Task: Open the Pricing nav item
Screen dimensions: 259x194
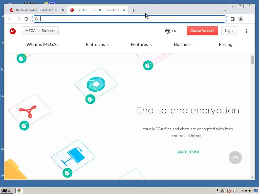Action: [225, 44]
